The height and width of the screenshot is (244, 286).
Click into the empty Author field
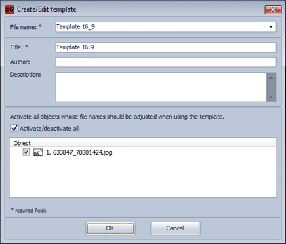(165, 62)
